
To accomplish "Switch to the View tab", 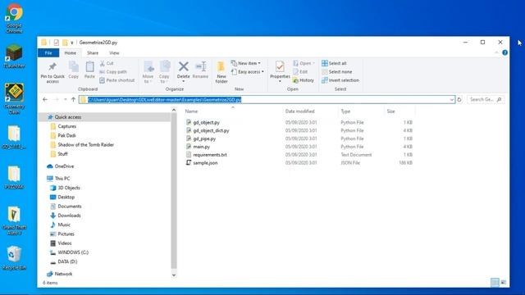I will 114,52.
